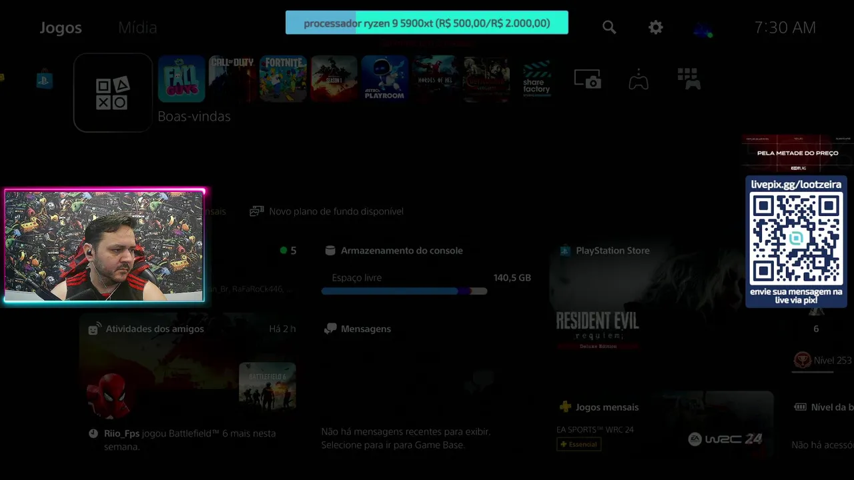
Task: Switch to the Jogos tab
Action: point(61,27)
